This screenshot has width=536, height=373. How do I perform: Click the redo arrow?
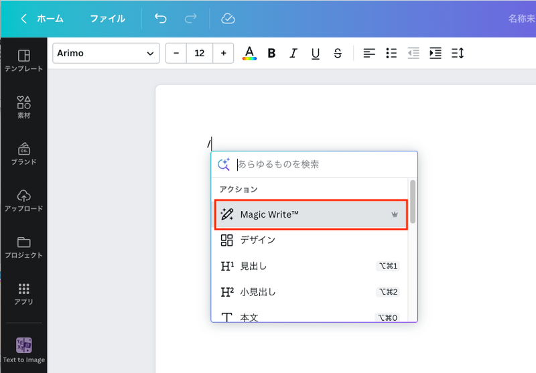[190, 19]
